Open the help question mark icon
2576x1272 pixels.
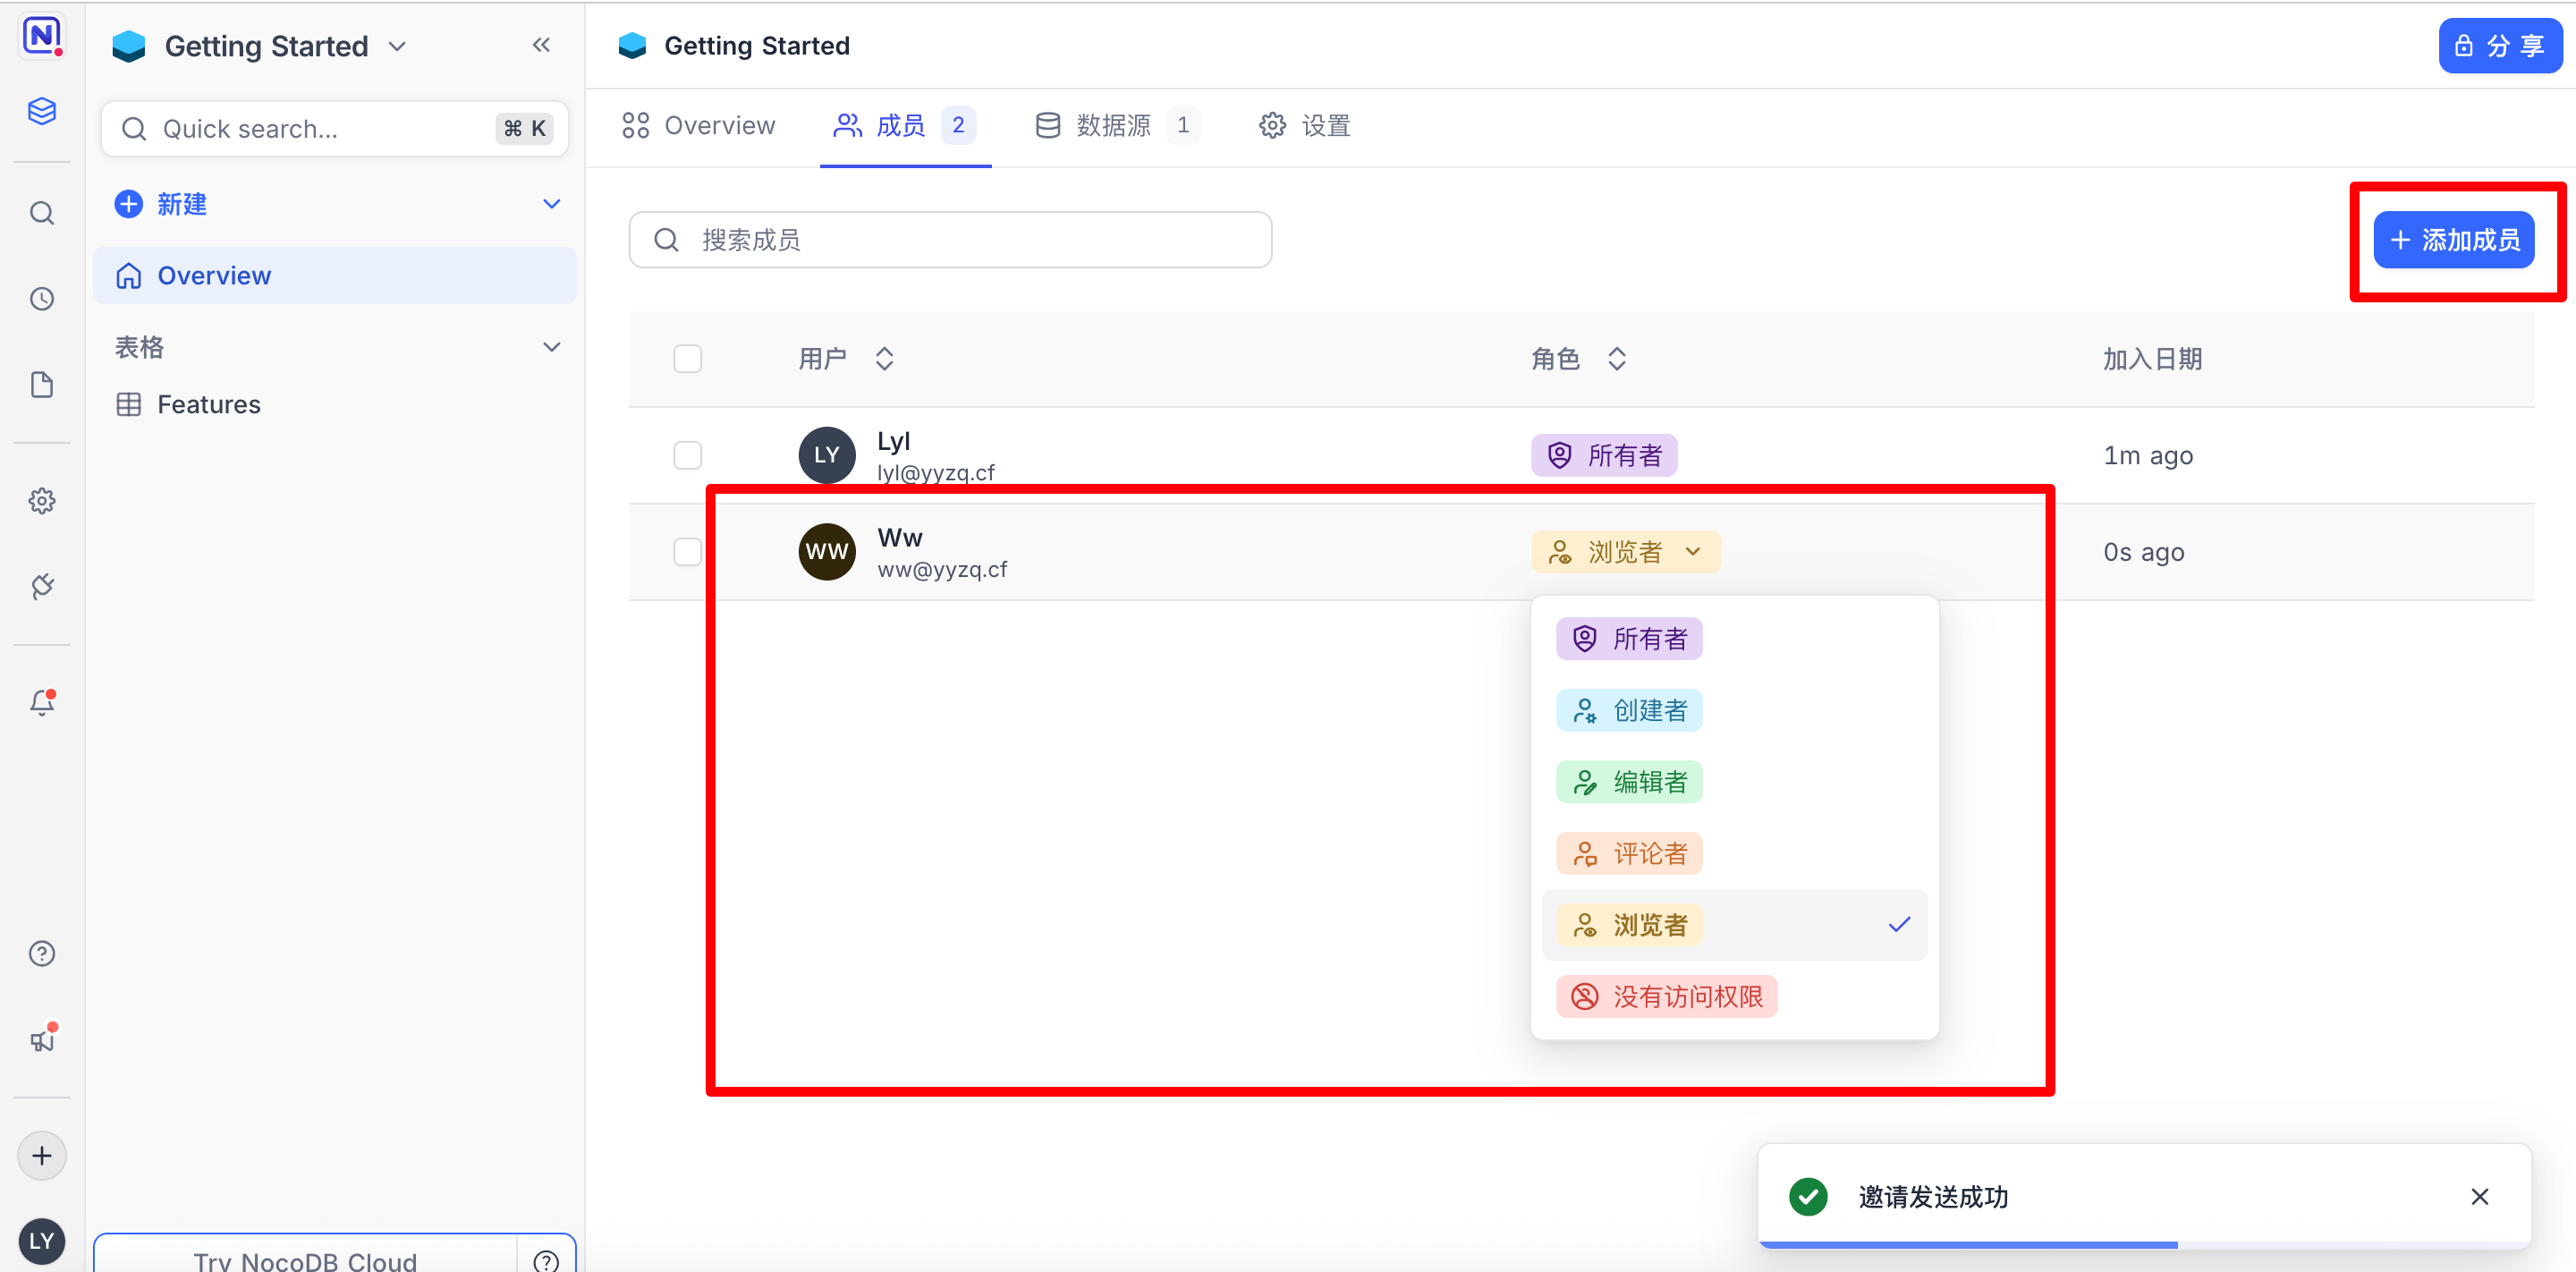pyautogui.click(x=41, y=953)
